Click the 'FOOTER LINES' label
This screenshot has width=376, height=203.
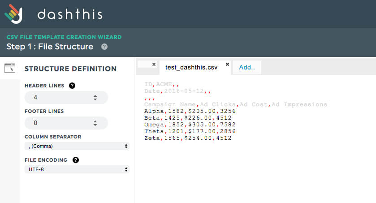[44, 111]
